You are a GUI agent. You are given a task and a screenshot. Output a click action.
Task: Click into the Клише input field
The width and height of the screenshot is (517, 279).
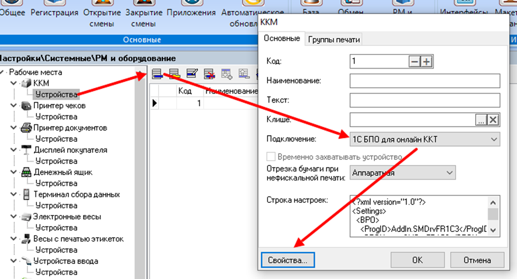[412, 120]
